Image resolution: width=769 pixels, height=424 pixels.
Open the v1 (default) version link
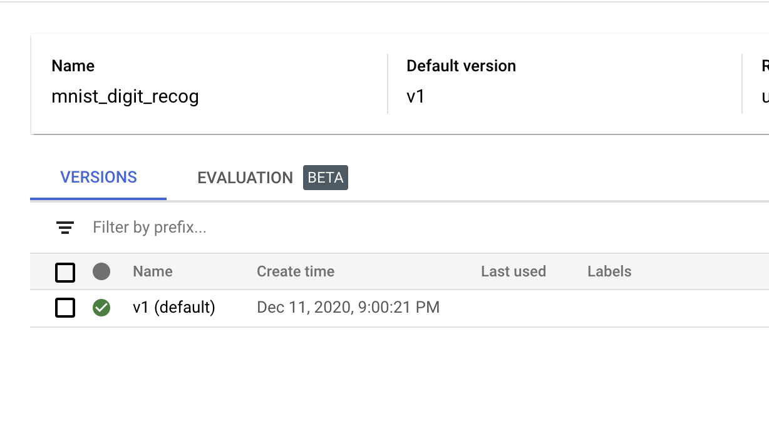pos(174,308)
